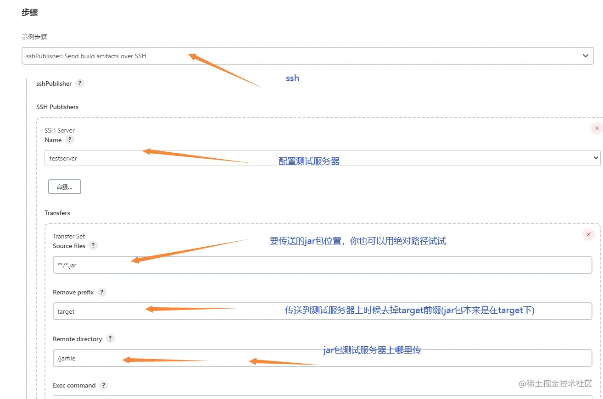The image size is (603, 399).
Task: Remove the SSH Server block
Action: point(597,128)
